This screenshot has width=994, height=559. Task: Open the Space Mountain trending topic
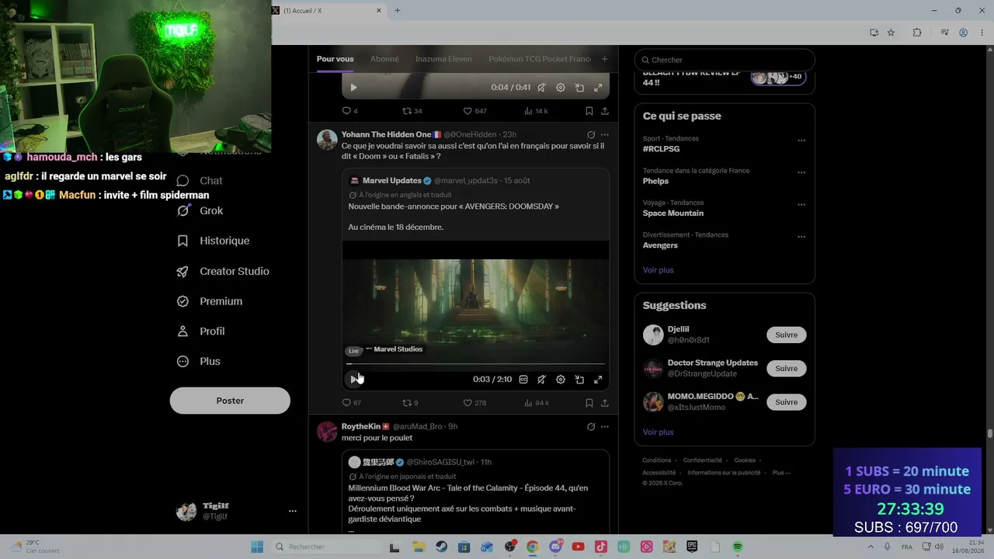(x=725, y=208)
